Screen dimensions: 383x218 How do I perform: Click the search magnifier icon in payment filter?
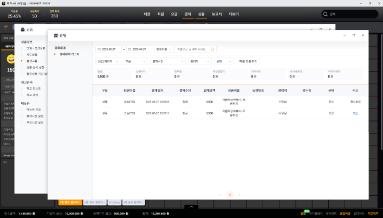coord(212,49)
